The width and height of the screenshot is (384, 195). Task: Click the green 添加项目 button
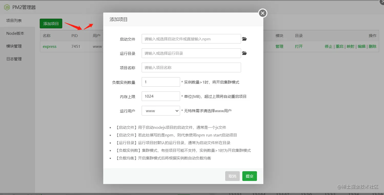click(51, 23)
